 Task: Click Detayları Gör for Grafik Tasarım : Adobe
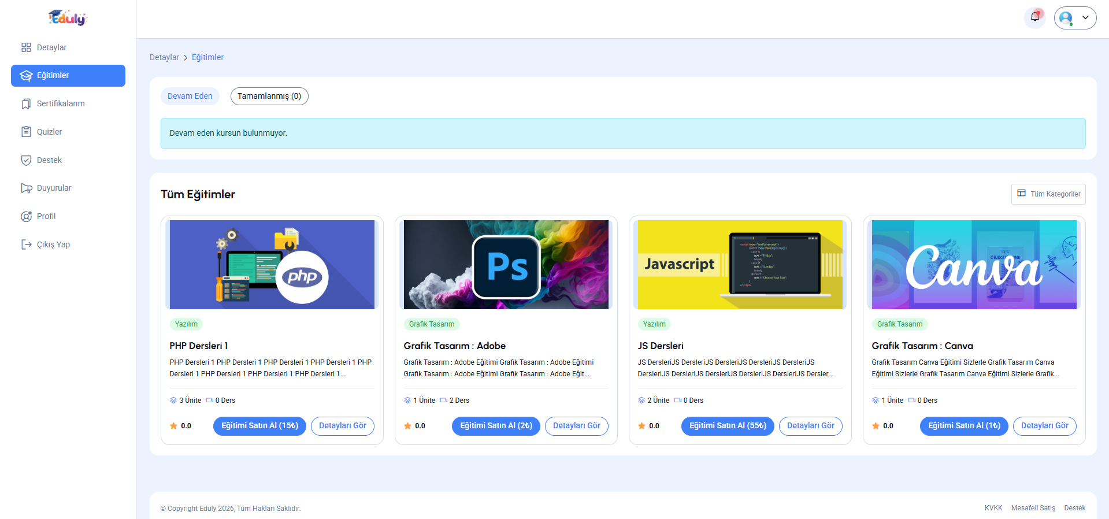click(x=577, y=426)
